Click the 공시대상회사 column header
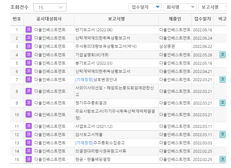This screenshot has width=231, height=168. click(x=49, y=19)
